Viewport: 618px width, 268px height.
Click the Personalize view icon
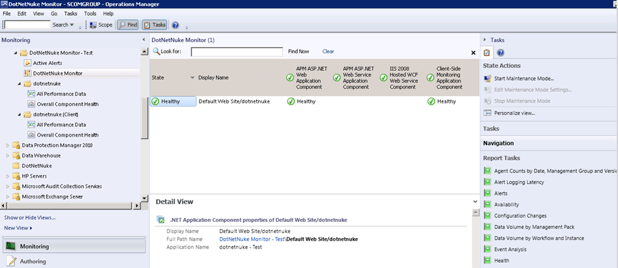point(488,113)
